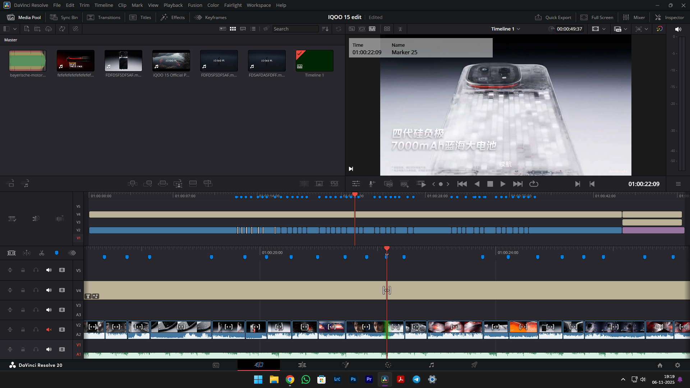Toggle loop playback icon

(534, 184)
